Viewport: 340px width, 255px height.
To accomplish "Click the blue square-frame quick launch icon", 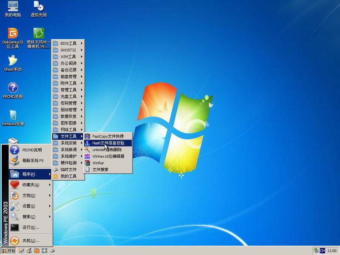I will point(45,251).
